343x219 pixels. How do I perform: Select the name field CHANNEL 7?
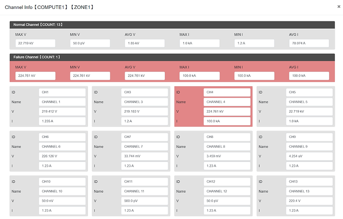pos(145,146)
